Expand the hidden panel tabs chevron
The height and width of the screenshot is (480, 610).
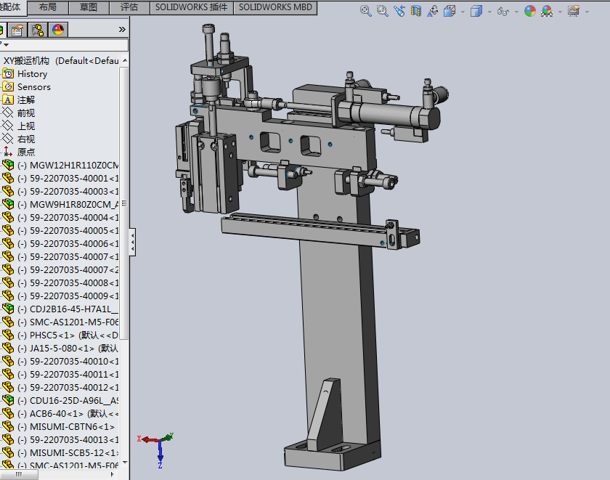click(x=122, y=30)
